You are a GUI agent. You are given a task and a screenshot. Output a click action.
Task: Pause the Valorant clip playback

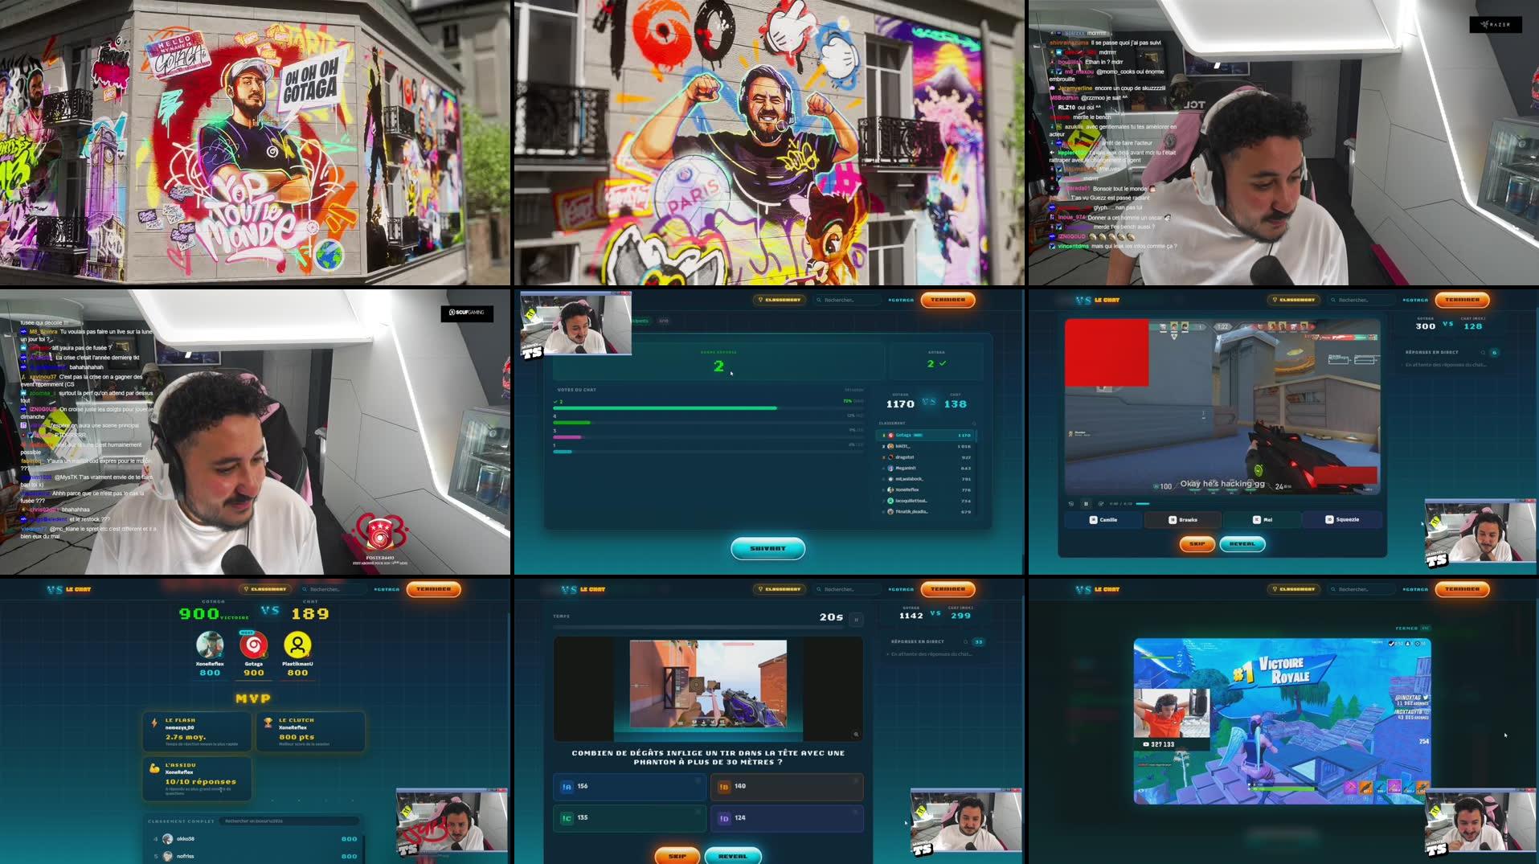click(1086, 504)
